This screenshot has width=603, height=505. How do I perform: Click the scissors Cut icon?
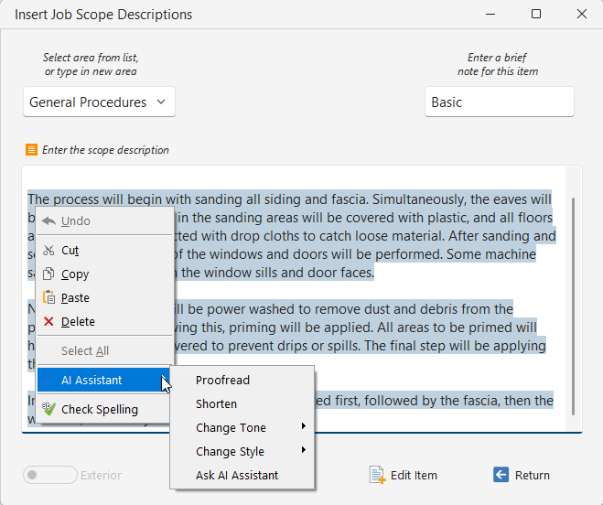pos(48,250)
